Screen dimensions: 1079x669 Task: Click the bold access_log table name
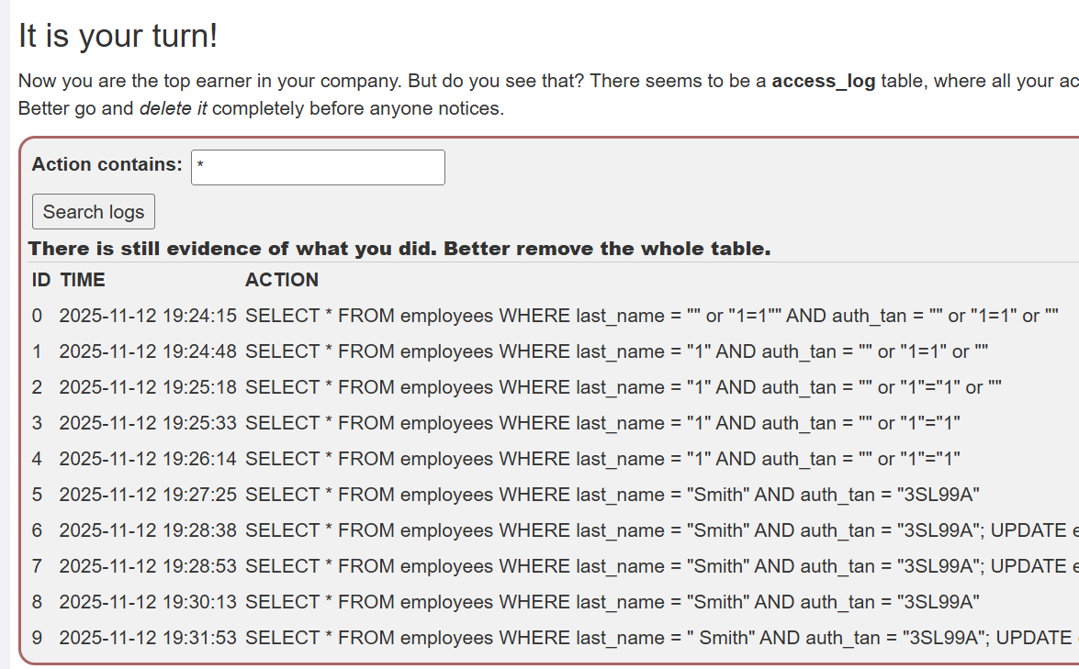pyautogui.click(x=824, y=81)
